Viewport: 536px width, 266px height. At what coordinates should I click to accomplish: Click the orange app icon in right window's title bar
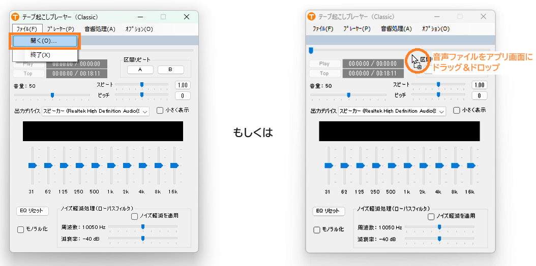(312, 17)
